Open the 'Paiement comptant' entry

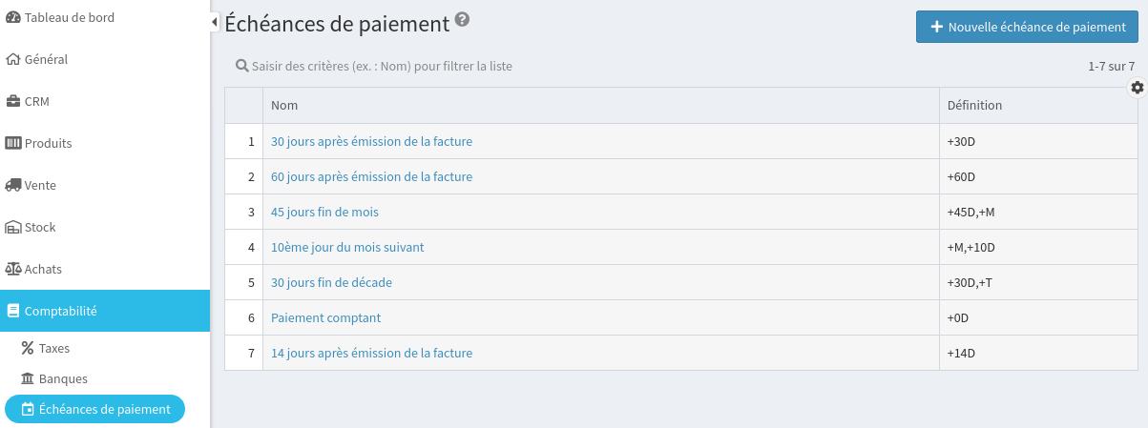tap(325, 318)
